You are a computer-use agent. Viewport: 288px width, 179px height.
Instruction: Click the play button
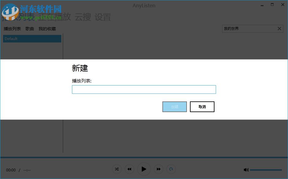[x=144, y=169]
